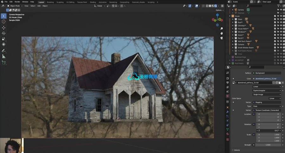Enable the Cross collection checkbox

(275, 54)
